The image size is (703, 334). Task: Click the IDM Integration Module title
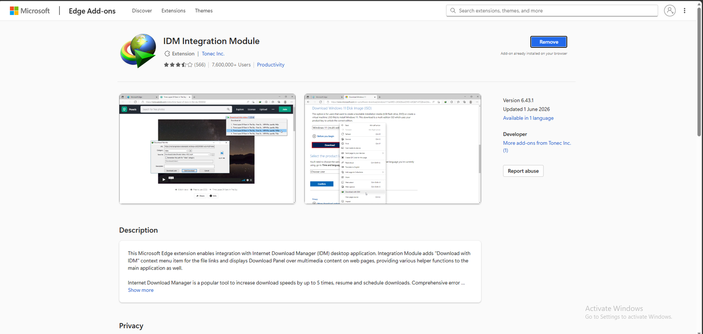pos(211,41)
